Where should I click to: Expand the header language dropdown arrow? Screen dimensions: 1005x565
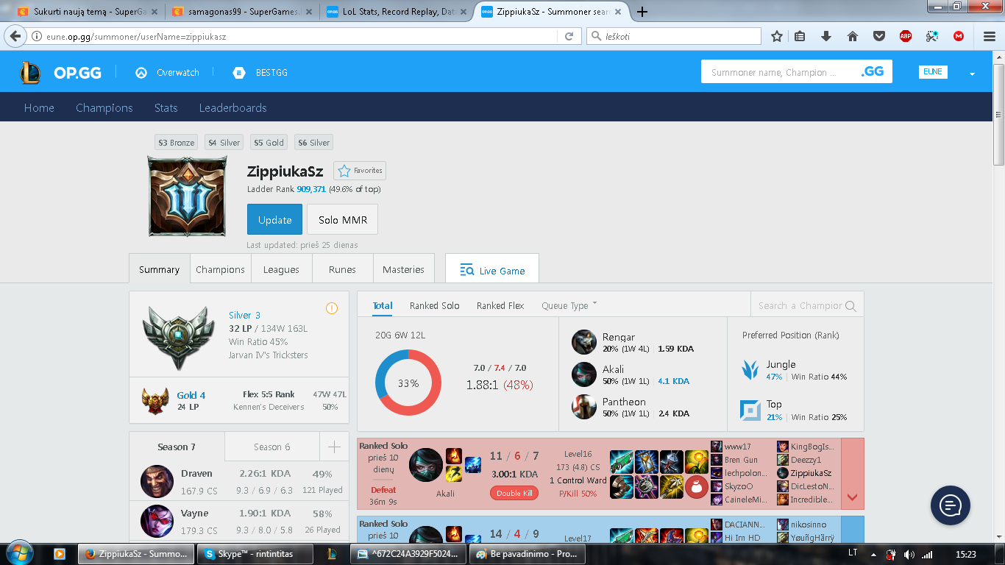pos(972,74)
